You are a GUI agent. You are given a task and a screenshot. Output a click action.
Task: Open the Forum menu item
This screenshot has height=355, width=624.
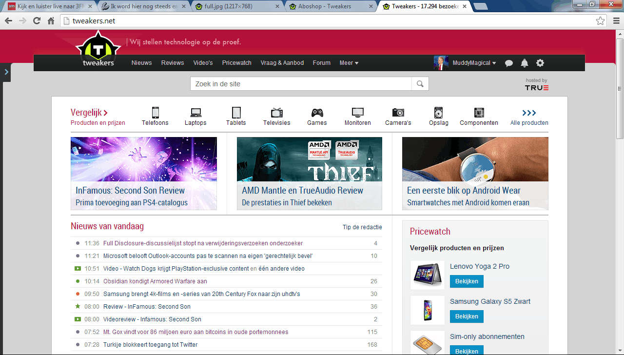[x=322, y=63]
